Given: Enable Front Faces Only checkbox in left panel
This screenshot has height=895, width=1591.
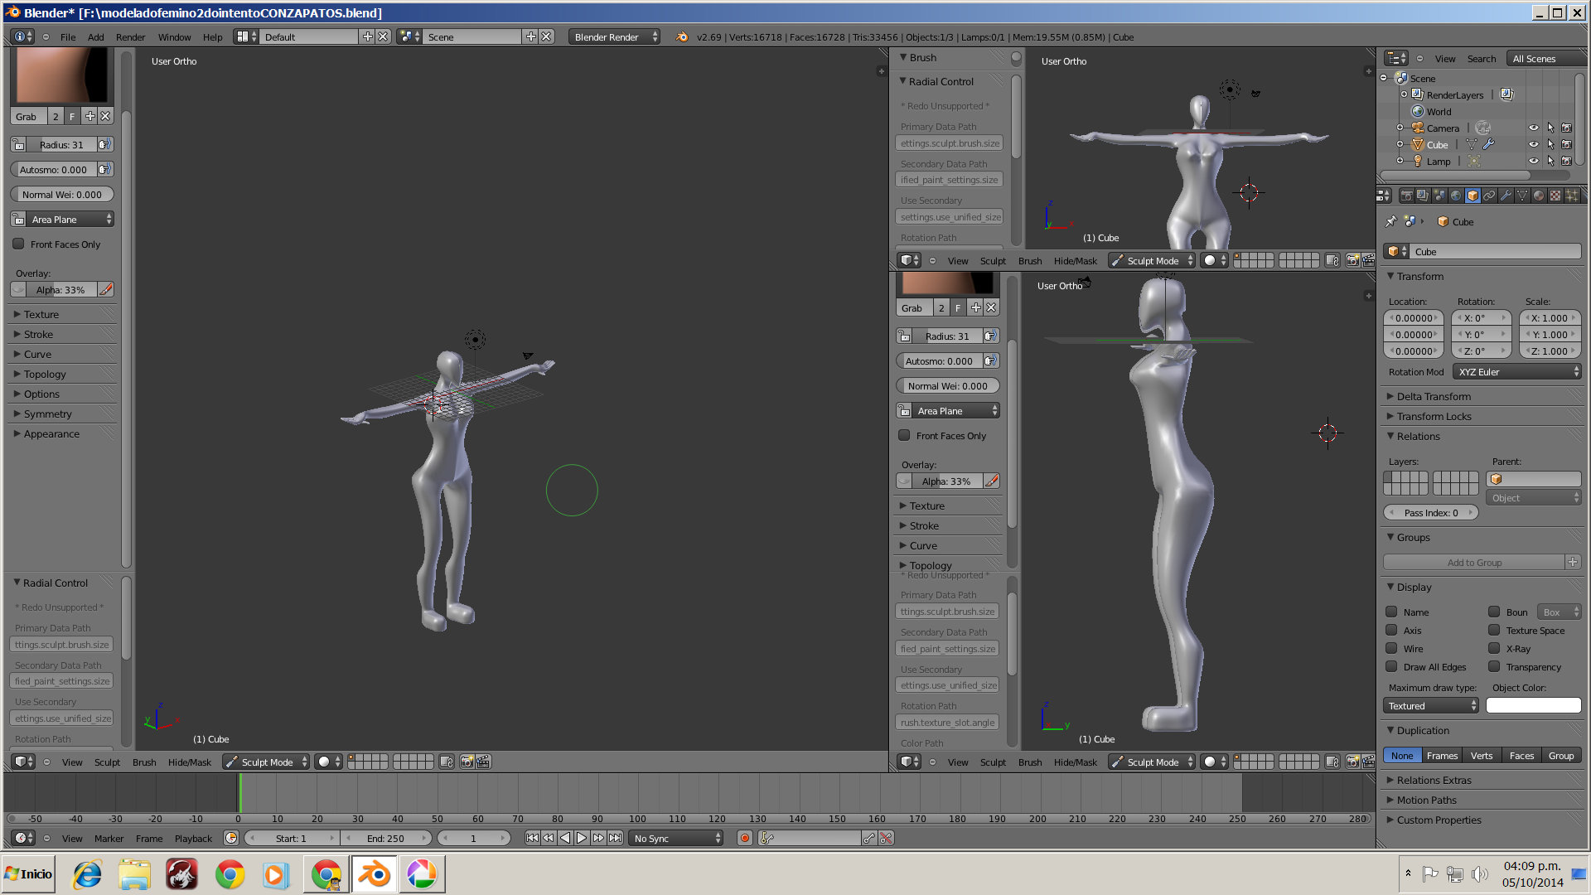Looking at the screenshot, I should (18, 244).
